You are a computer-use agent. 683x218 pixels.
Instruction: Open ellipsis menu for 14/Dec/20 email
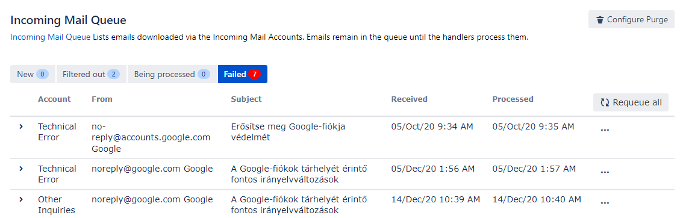[605, 203]
